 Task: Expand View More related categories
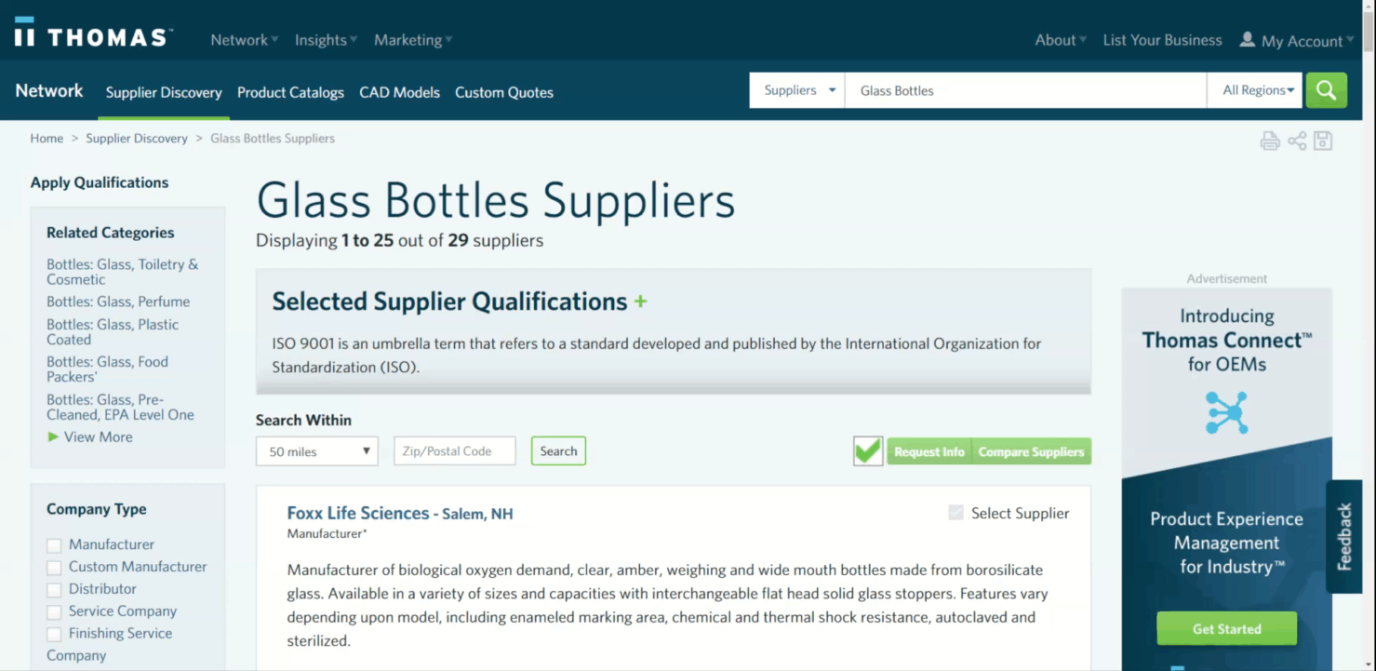[98, 436]
